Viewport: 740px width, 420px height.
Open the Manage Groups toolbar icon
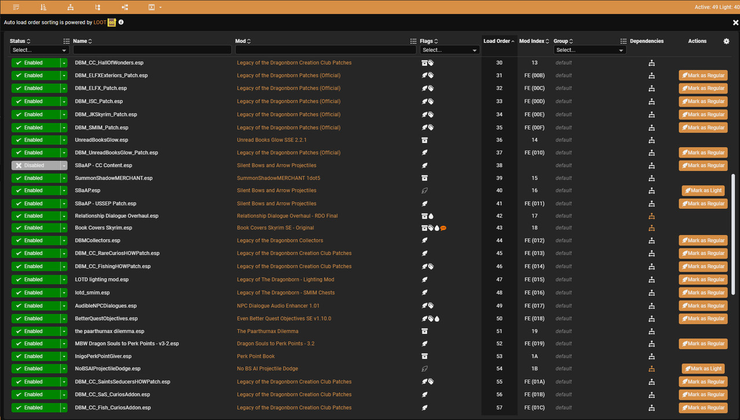[x=98, y=7]
